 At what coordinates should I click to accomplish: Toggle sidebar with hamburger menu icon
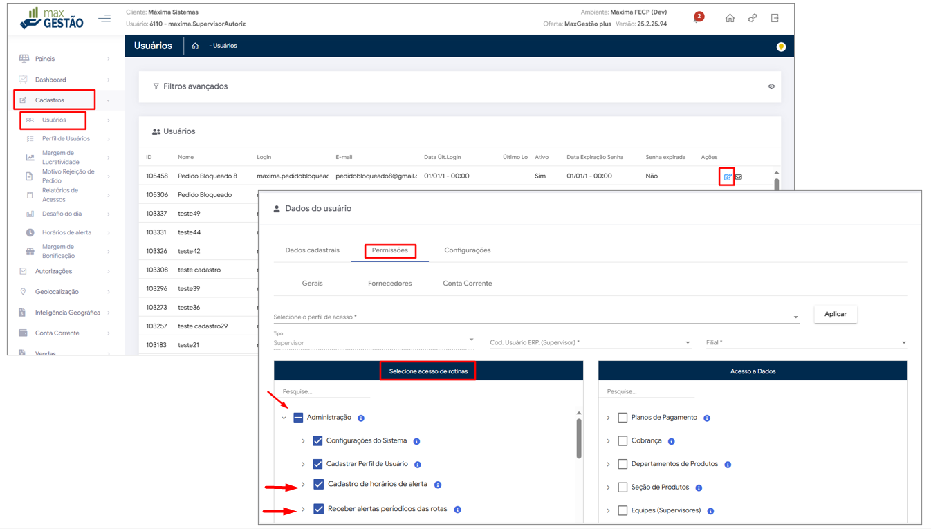(x=104, y=18)
